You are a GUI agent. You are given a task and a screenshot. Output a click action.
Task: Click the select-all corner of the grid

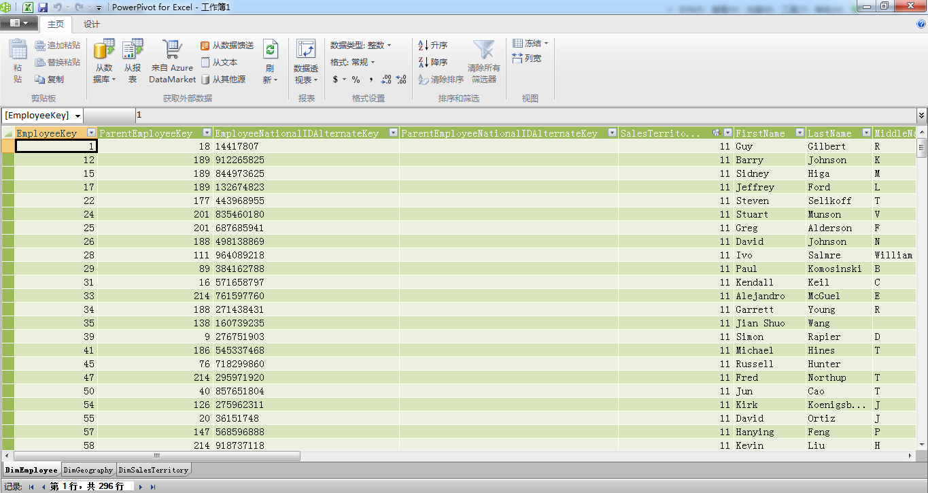click(x=7, y=133)
